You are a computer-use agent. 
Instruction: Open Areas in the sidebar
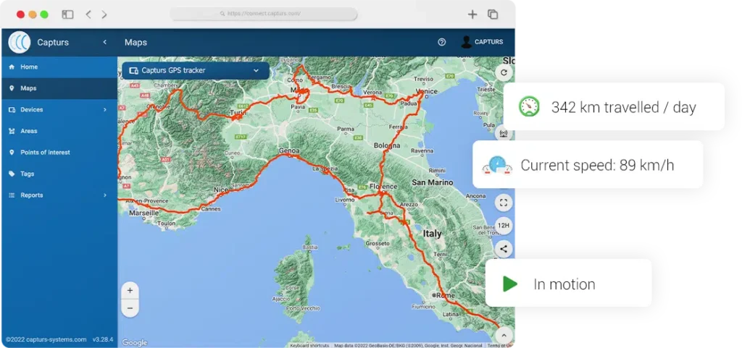59,131
